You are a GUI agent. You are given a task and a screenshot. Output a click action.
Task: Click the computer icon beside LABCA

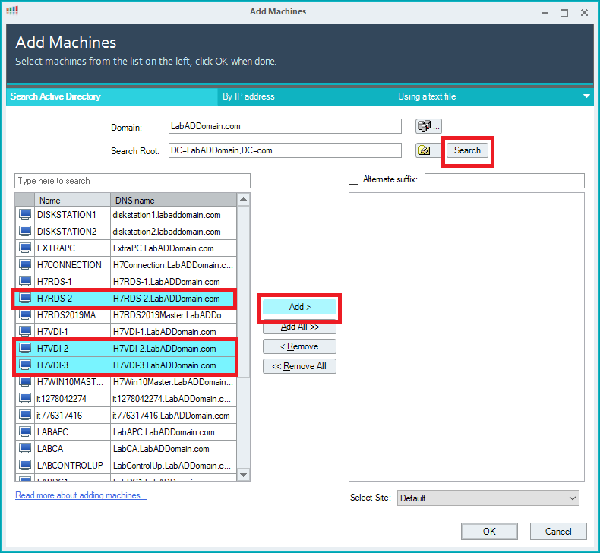click(x=25, y=449)
